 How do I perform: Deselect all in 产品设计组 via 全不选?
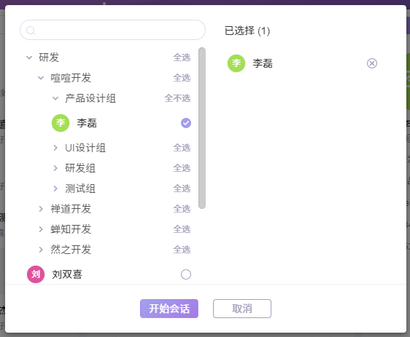click(177, 98)
